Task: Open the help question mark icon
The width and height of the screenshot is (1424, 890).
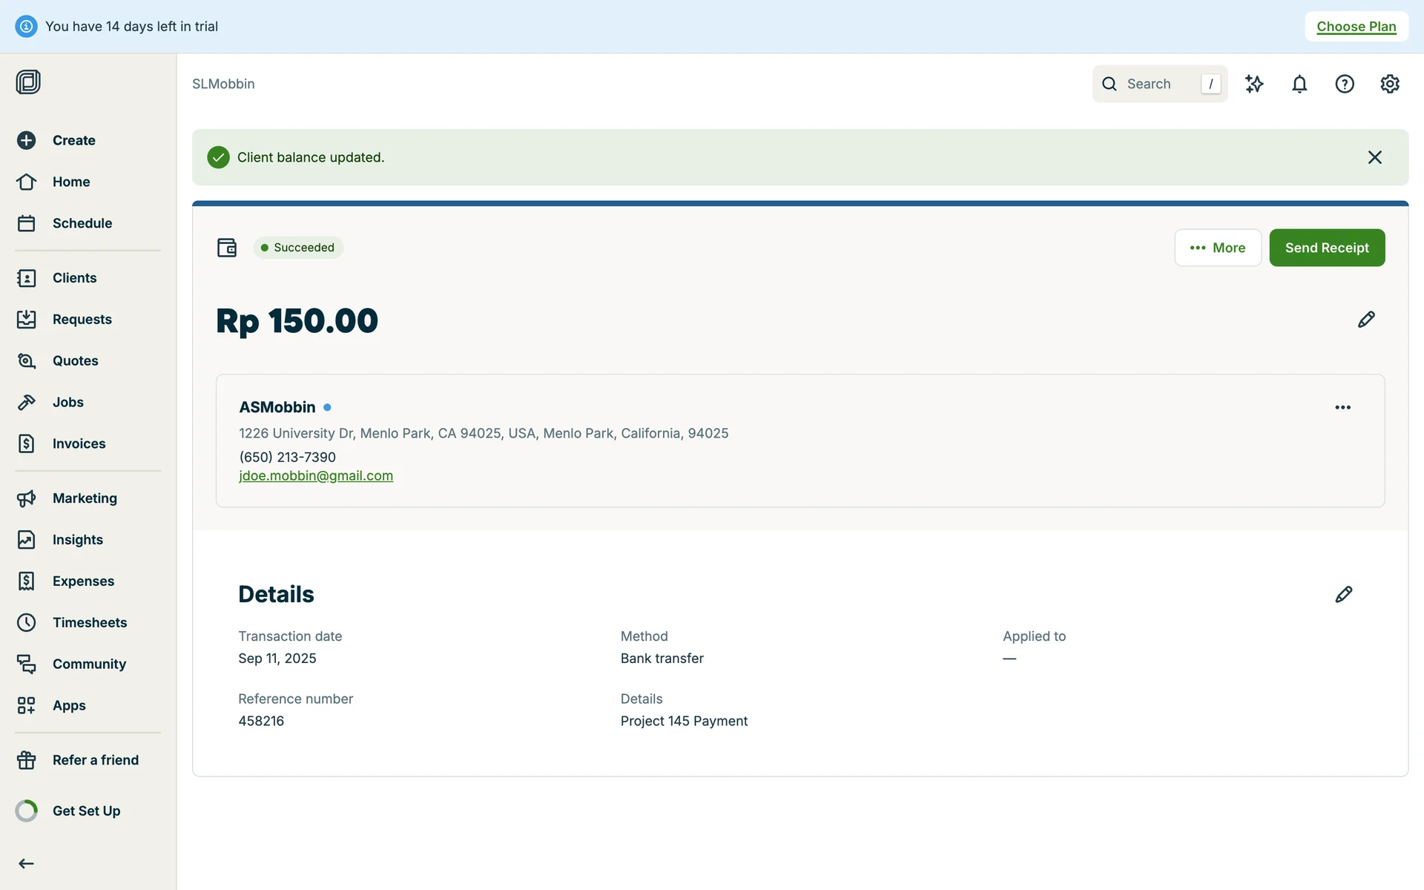Action: (x=1345, y=84)
